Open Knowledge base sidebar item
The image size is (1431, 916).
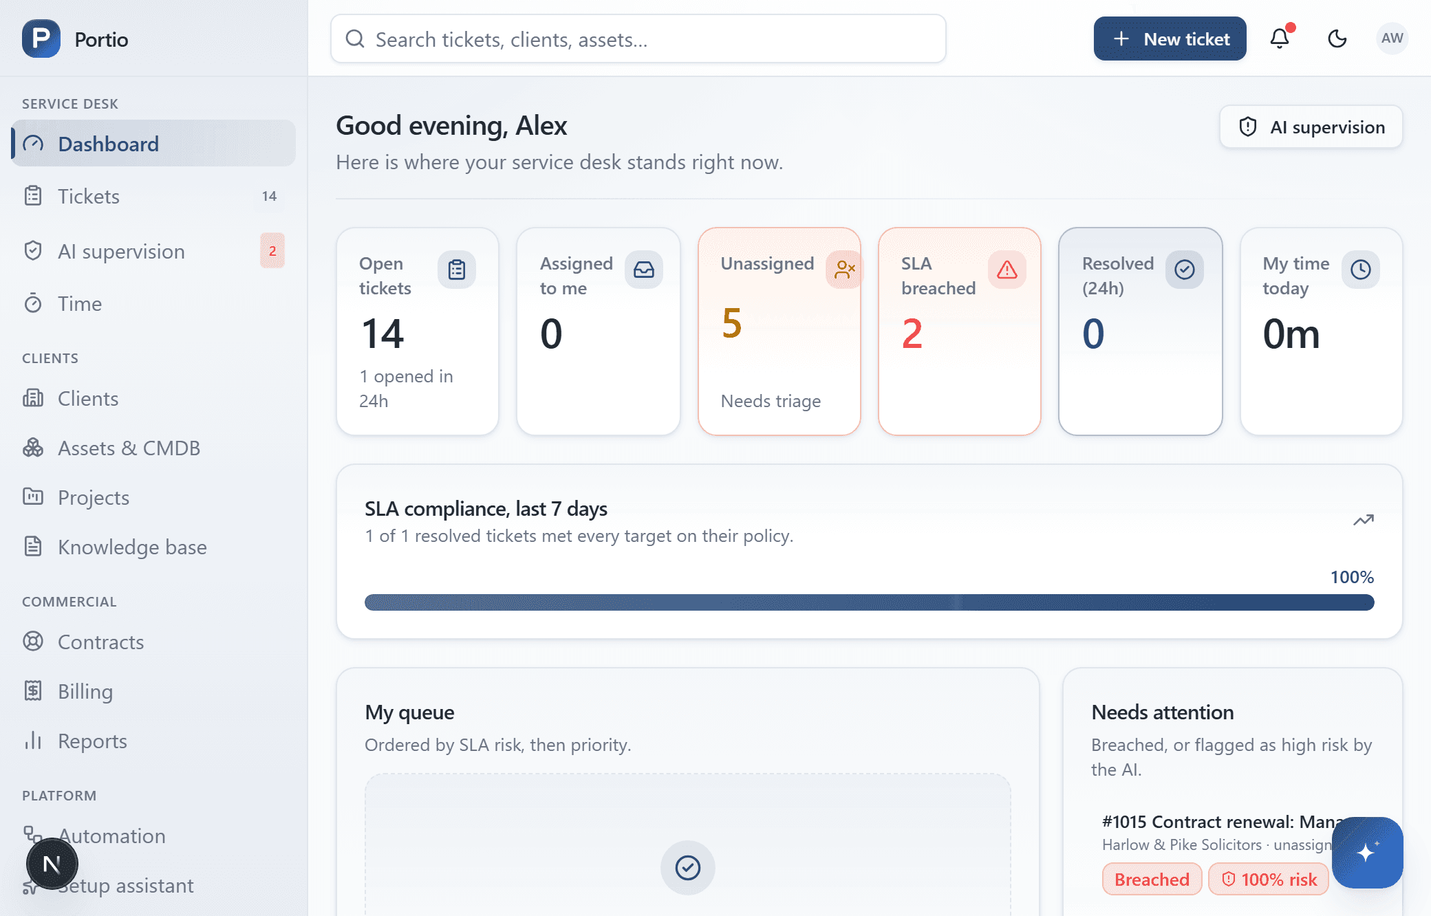click(153, 547)
